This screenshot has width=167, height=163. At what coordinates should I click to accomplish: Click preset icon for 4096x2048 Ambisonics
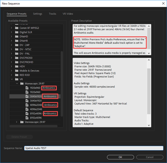coord(27,105)
